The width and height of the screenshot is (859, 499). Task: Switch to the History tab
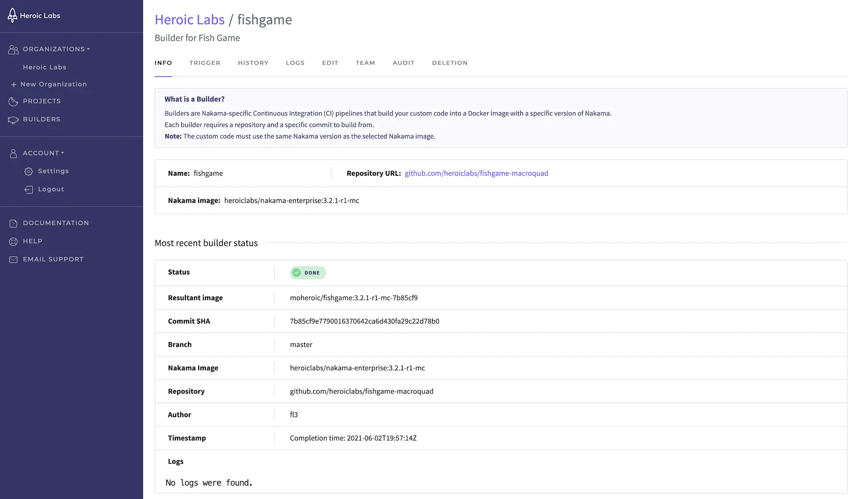tap(253, 63)
